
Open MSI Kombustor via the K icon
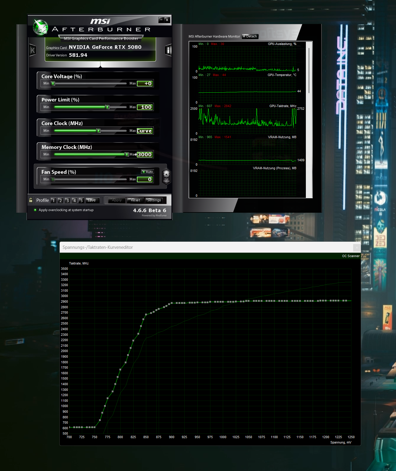33,50
